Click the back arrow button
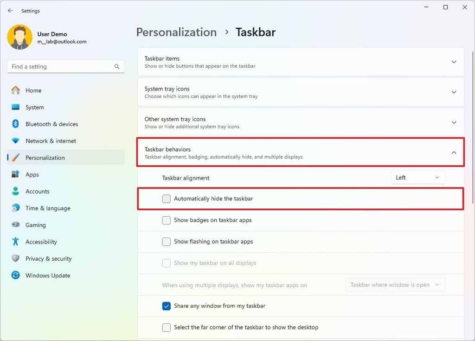This screenshot has width=475, height=341. click(10, 10)
